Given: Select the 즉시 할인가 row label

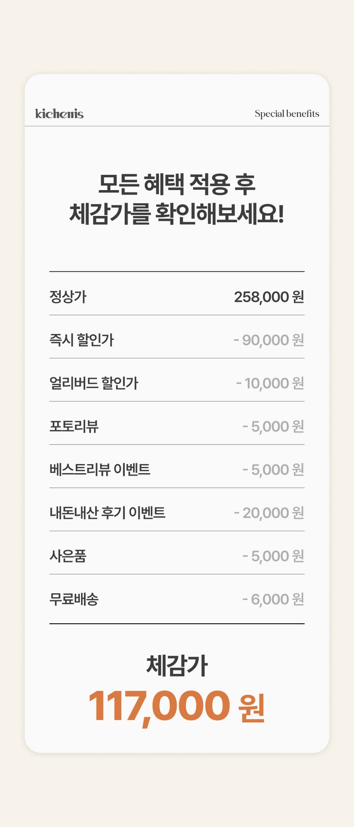Looking at the screenshot, I should 82,340.
